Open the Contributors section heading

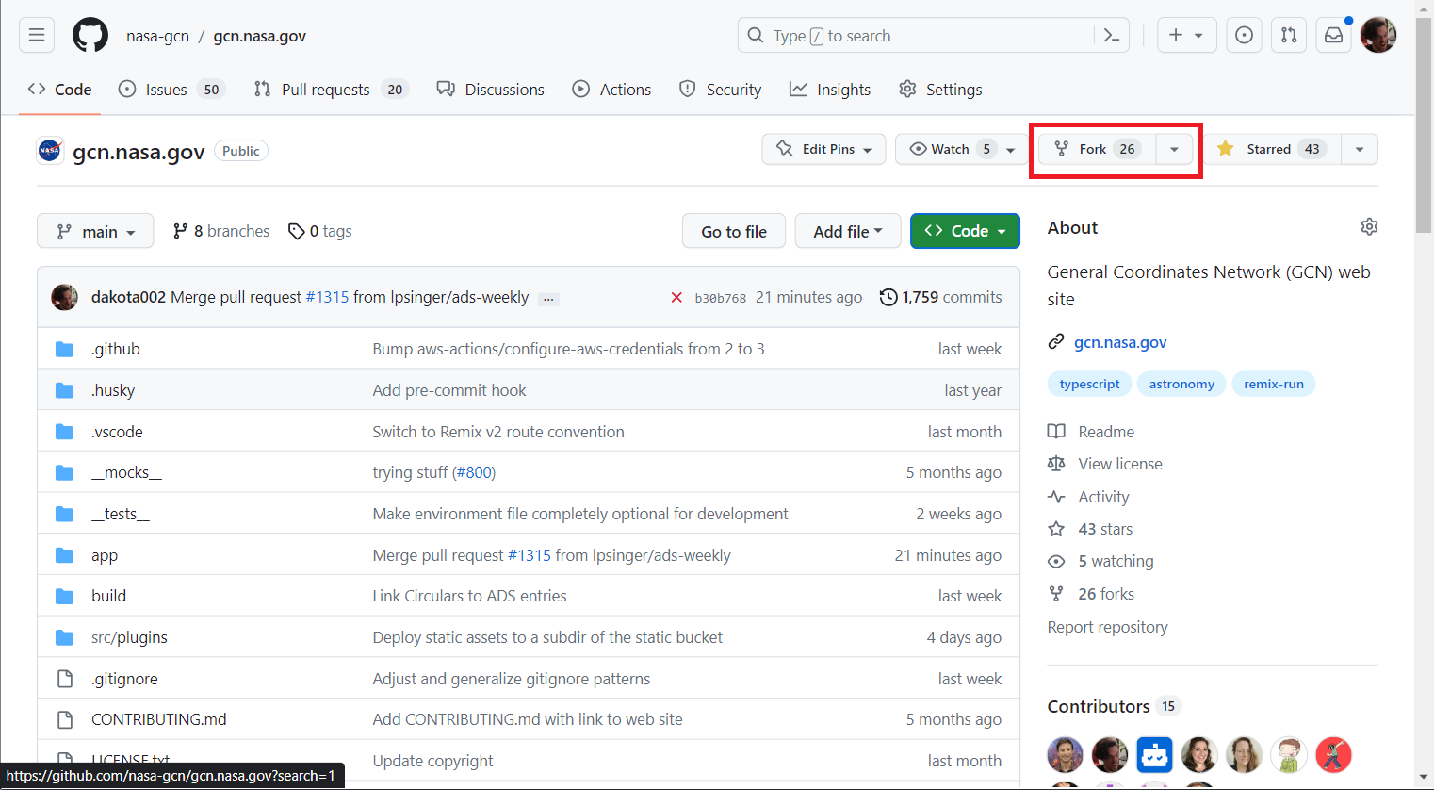[1099, 706]
